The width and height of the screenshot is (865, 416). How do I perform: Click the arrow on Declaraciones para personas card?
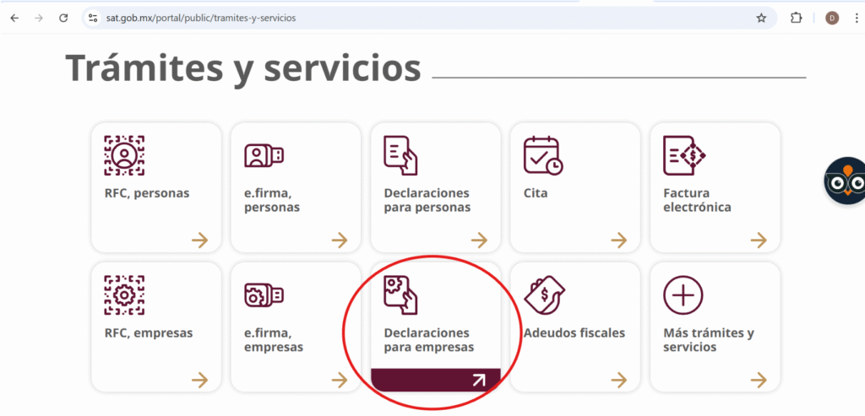480,240
